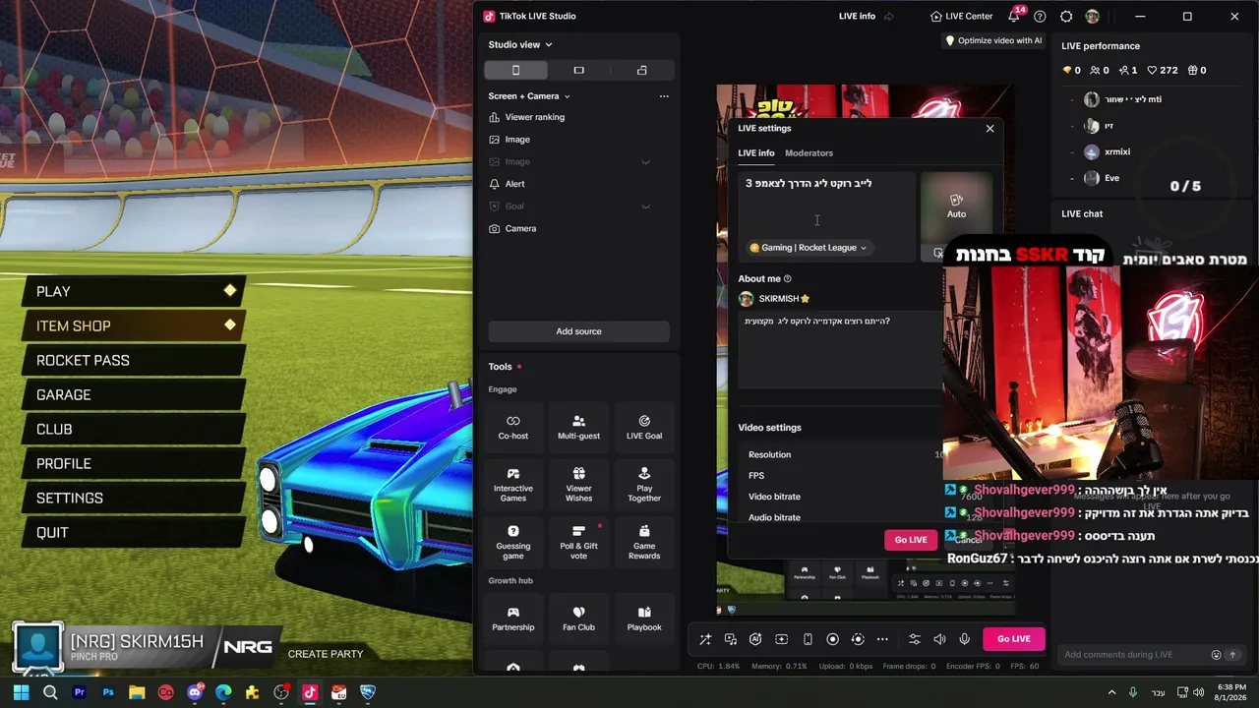Collapse the Eve viewer row
The width and height of the screenshot is (1259, 708).
(1072, 179)
